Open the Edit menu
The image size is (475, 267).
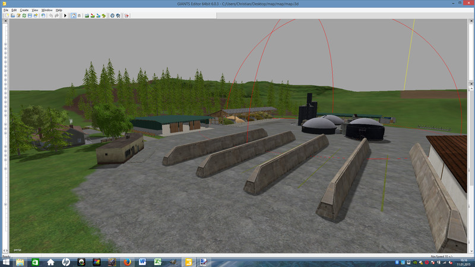[14, 10]
